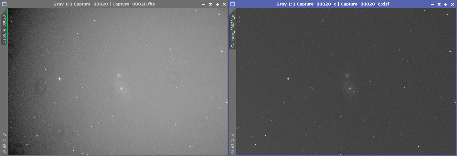457x156 pixels.
Task: Click overlapping-squares icon in Capture_00020.fits window
Action: 4,146
